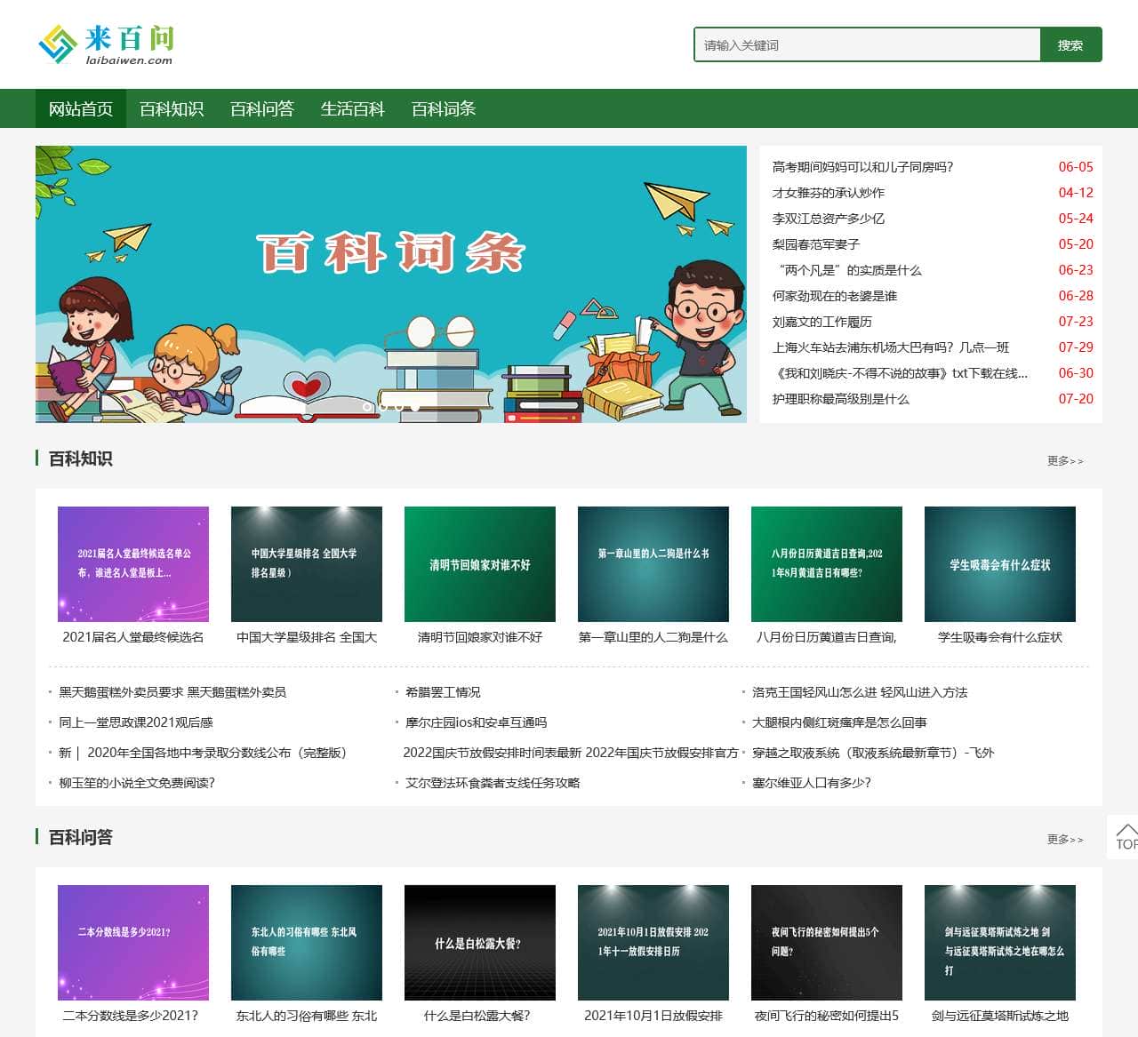Open the 李双江总资产多少亿 article link

(828, 219)
